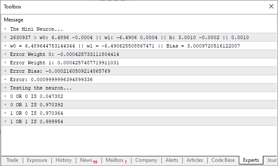Select the Experts tab

click(251, 160)
